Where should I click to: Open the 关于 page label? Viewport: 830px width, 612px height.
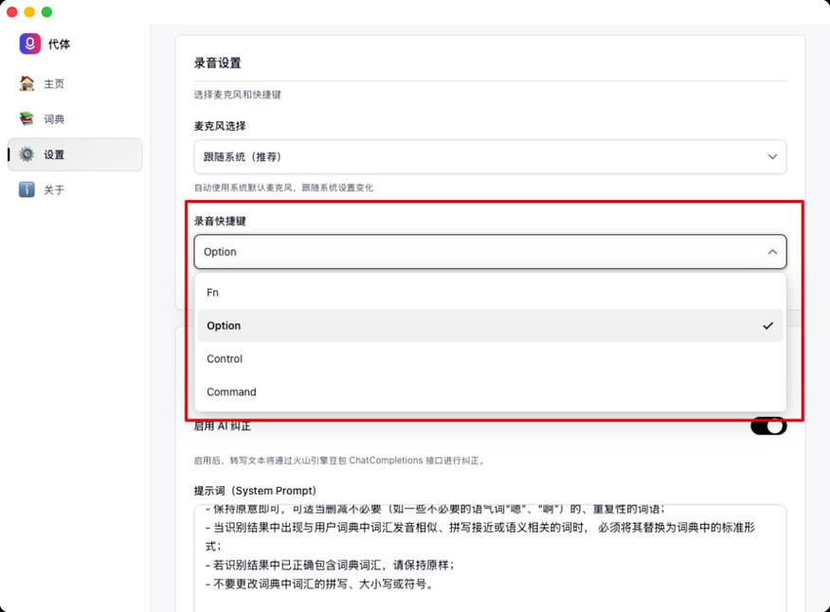[54, 189]
